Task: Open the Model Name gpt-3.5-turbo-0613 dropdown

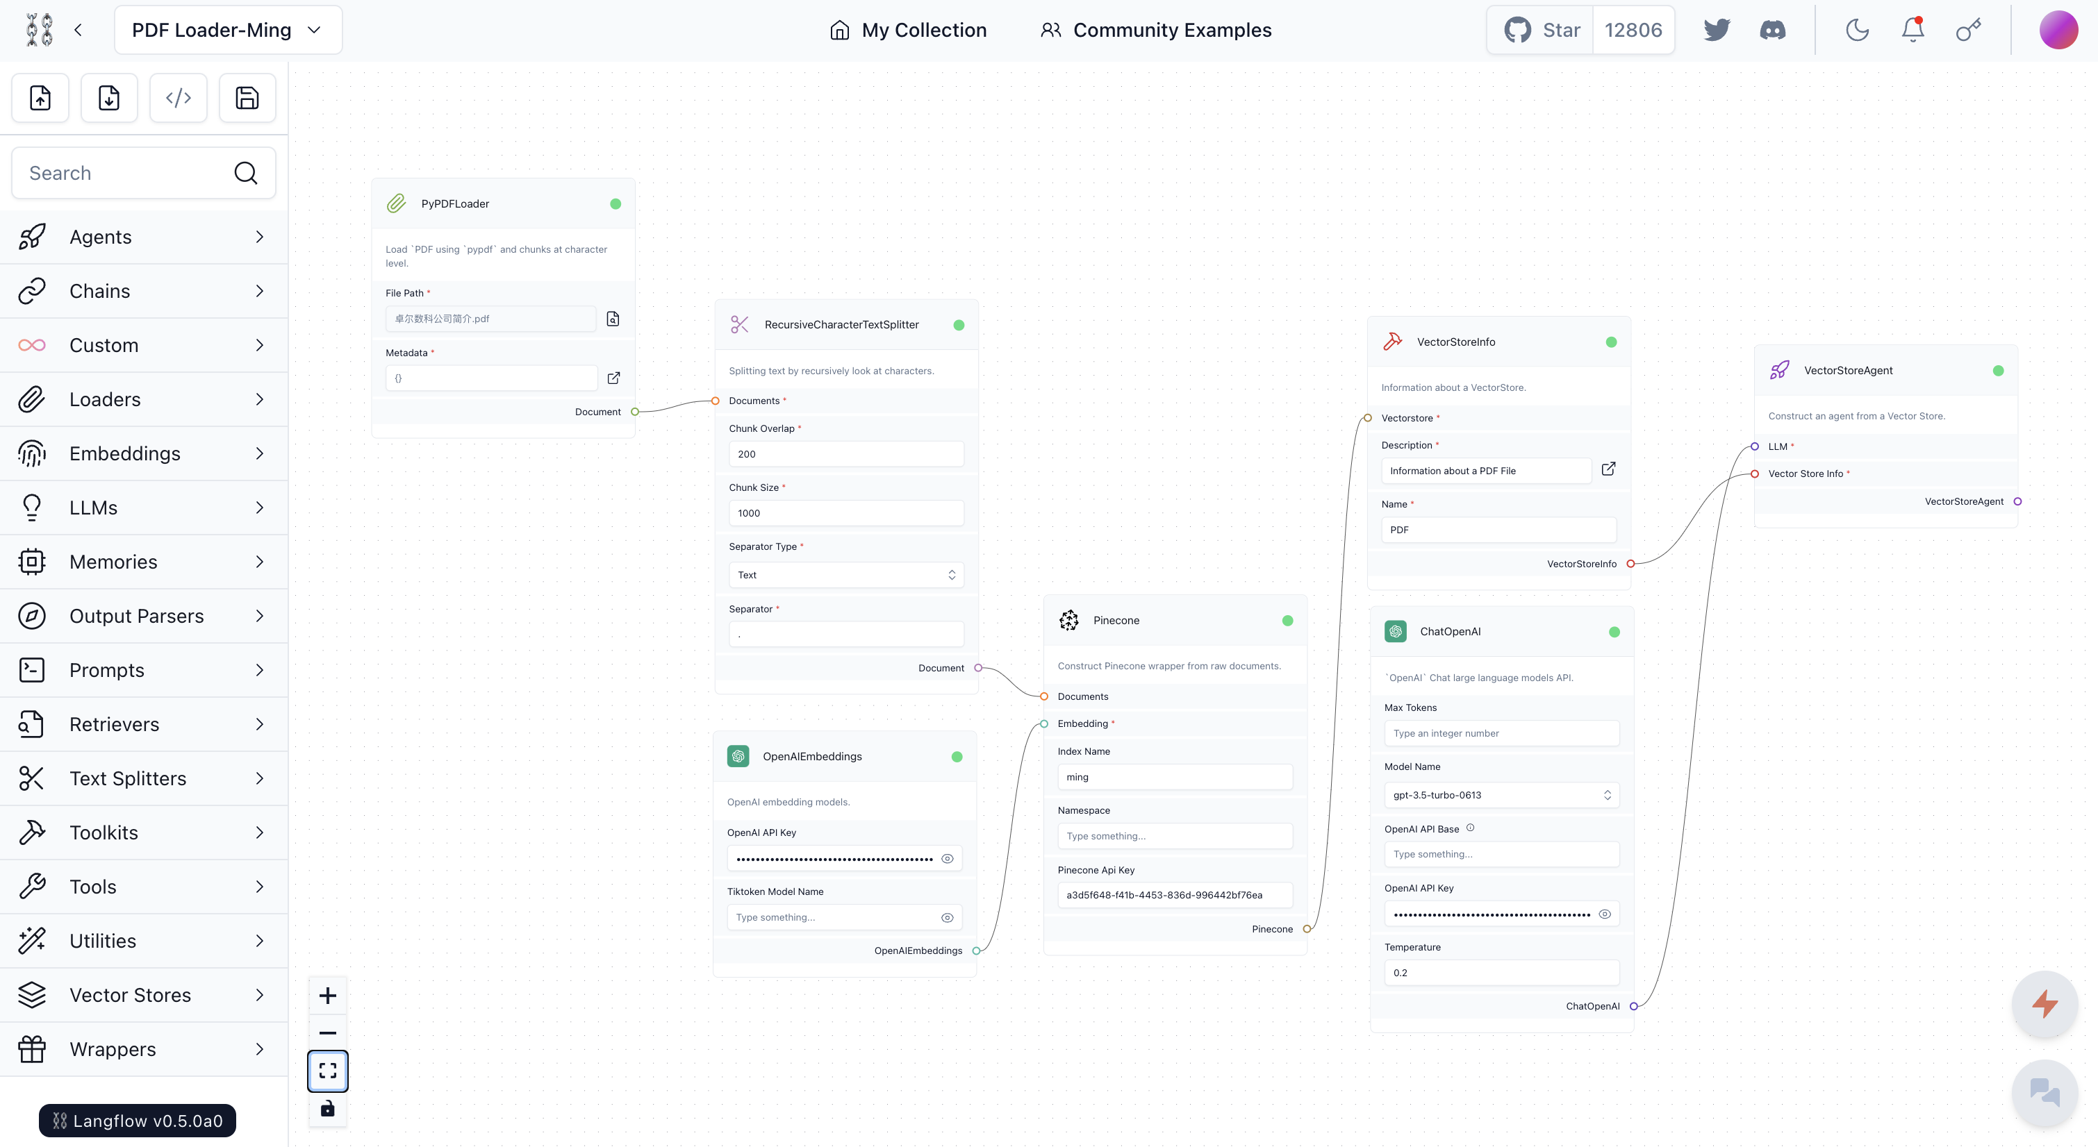Action: point(1501,795)
